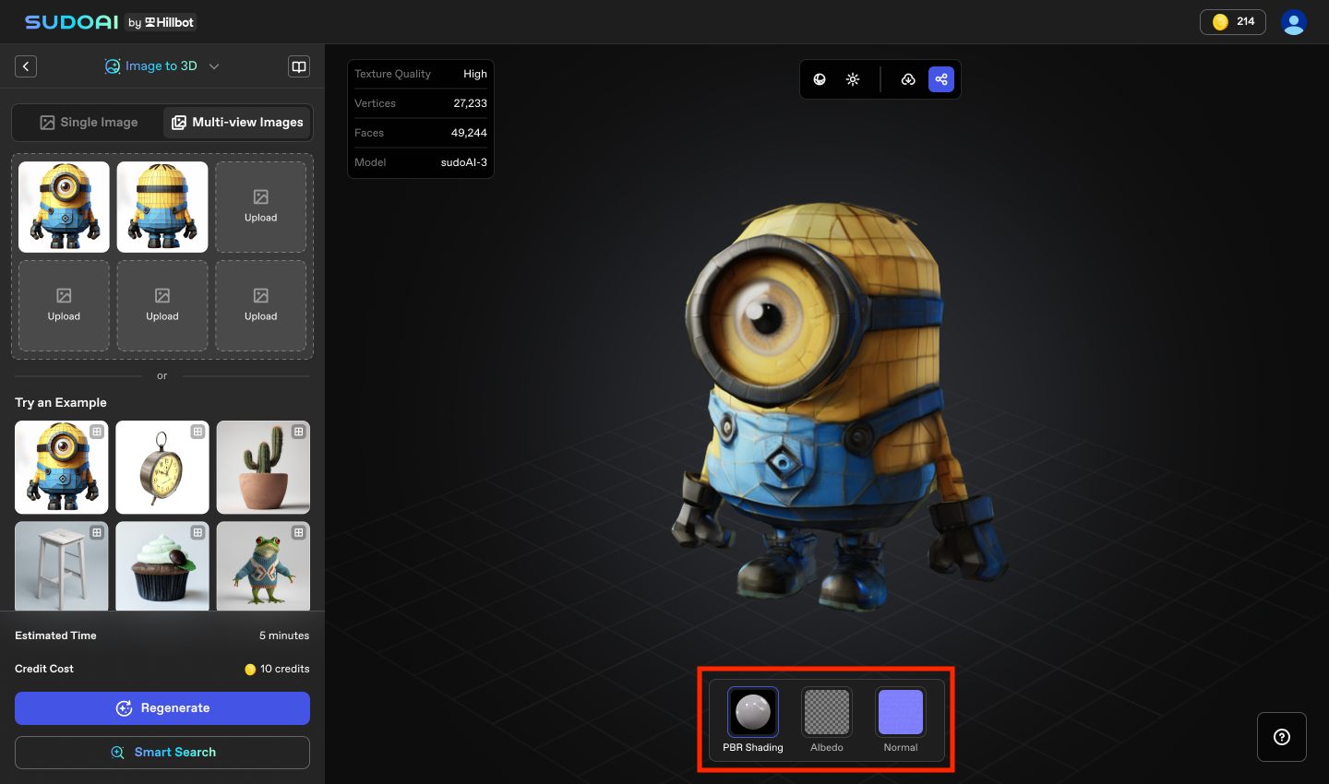The height and width of the screenshot is (784, 1329).
Task: Download the model via cloud icon
Action: [x=908, y=79]
